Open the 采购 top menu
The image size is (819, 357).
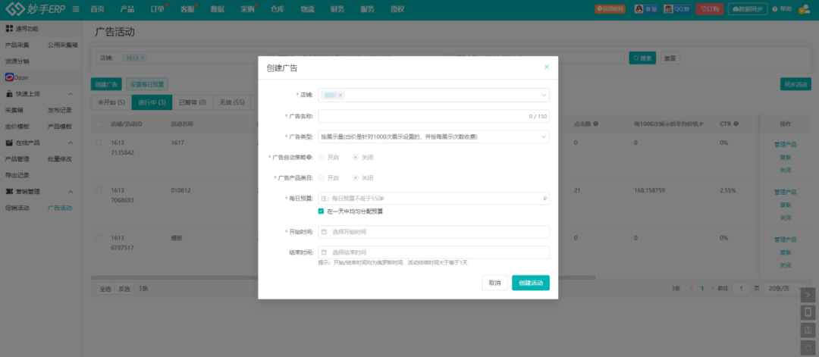247,9
